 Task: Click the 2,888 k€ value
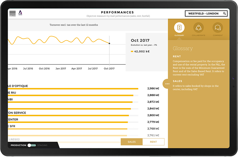coord(153,95)
